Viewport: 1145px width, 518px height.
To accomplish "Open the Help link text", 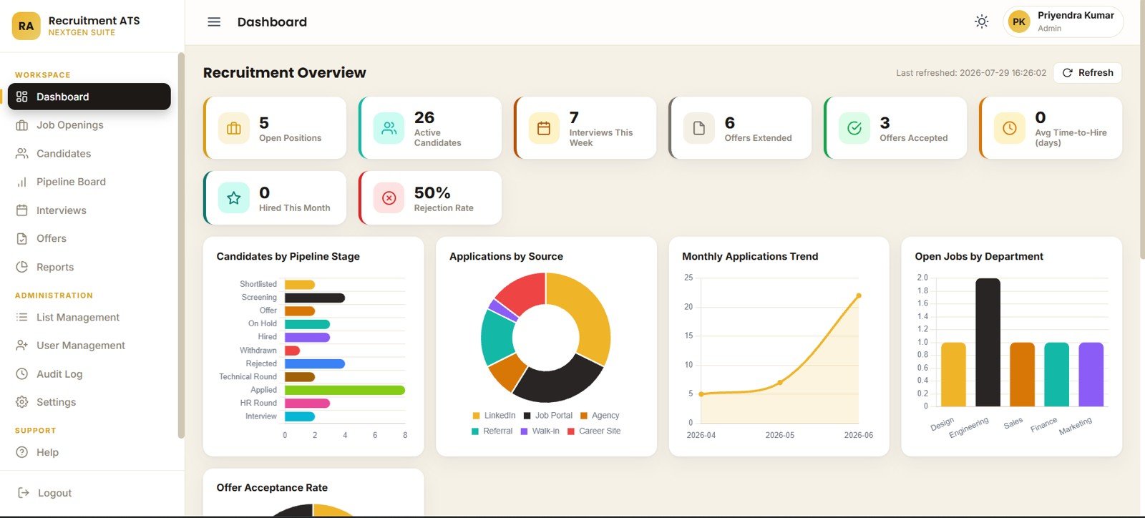I will click(47, 452).
